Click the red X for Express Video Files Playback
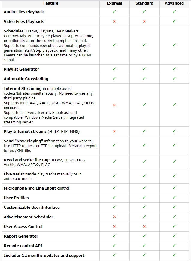The image size is (191, 261). point(114,21)
